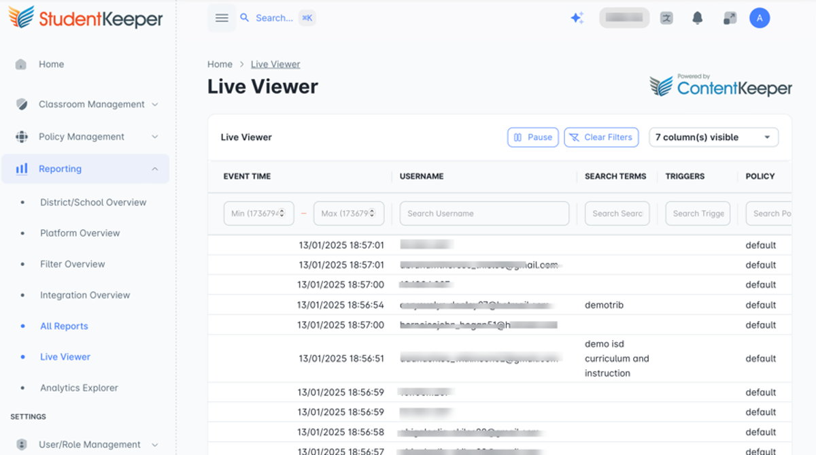Open the 7 columns visible dropdown

(713, 137)
